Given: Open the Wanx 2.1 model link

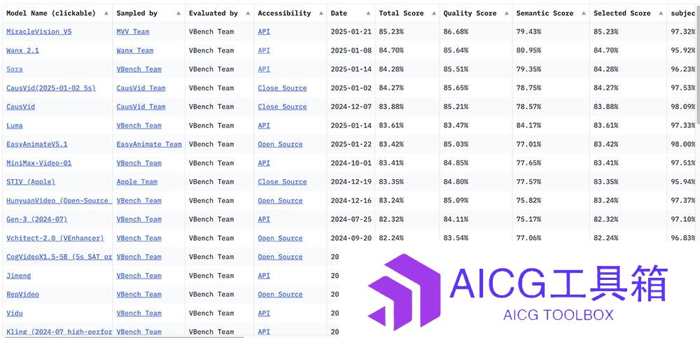Looking at the screenshot, I should 23,50.
